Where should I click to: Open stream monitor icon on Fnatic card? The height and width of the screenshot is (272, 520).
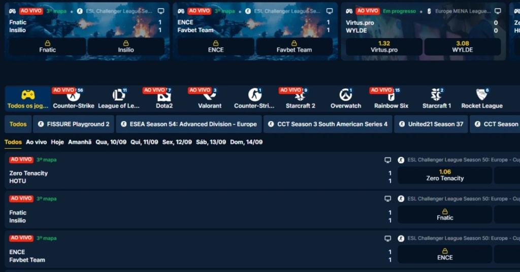click(161, 11)
